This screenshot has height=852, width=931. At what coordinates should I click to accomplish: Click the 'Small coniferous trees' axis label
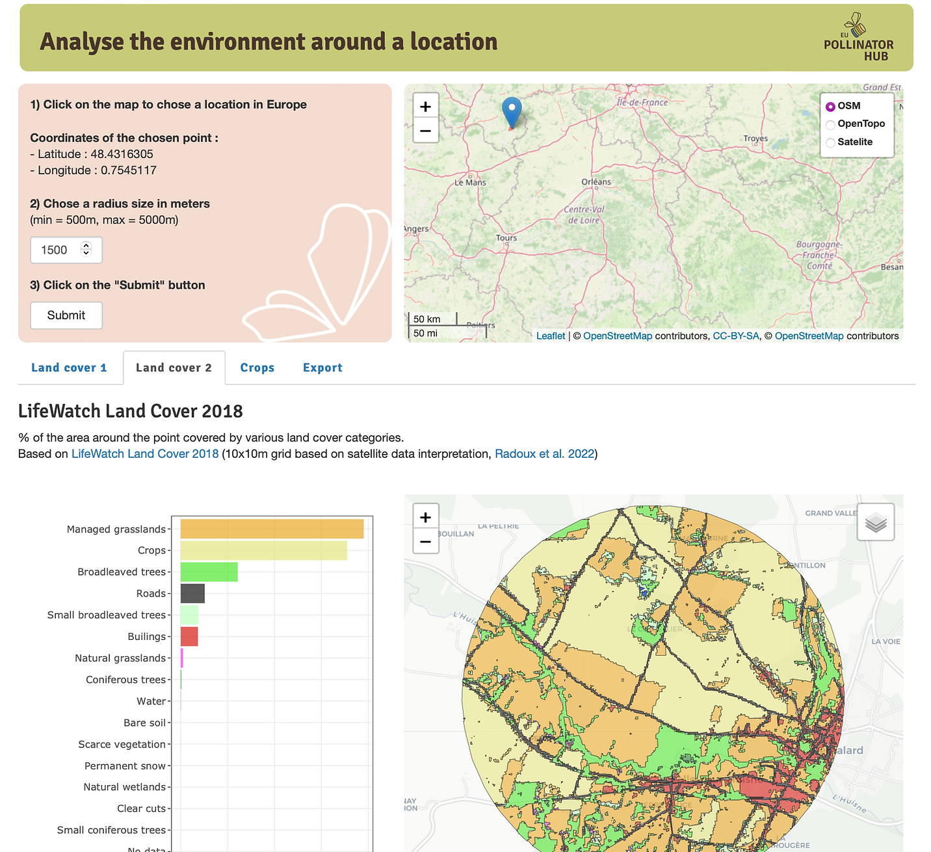(x=111, y=830)
